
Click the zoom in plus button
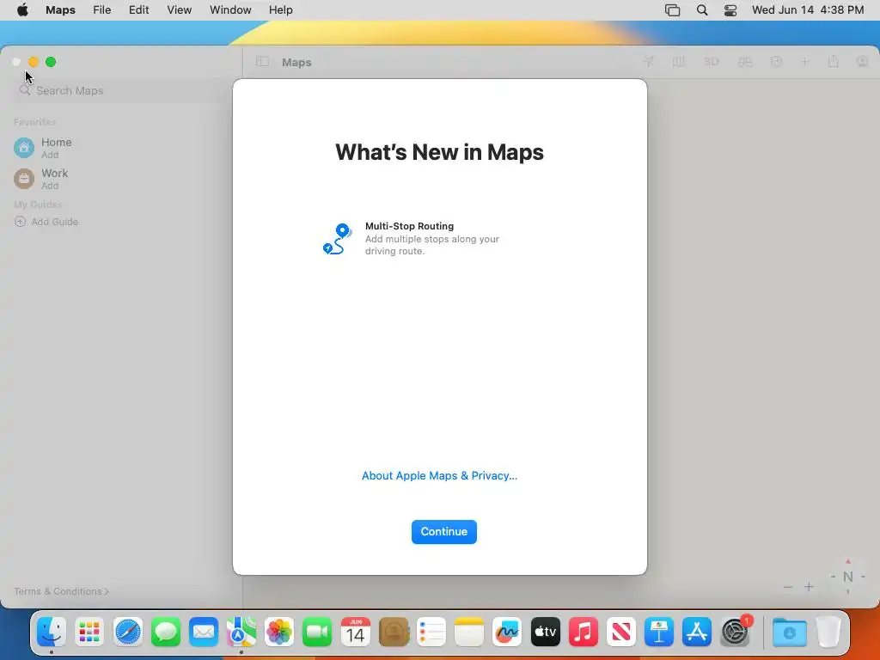point(809,587)
